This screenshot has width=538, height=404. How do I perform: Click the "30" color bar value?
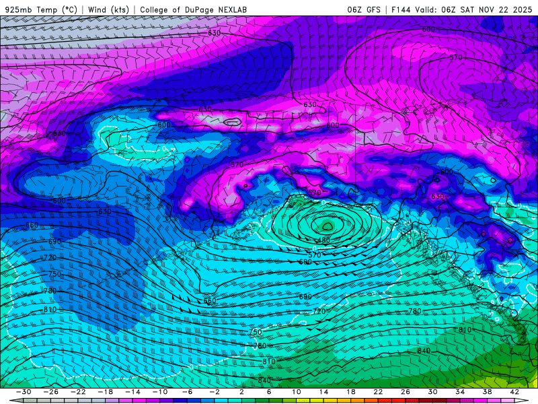click(x=432, y=392)
